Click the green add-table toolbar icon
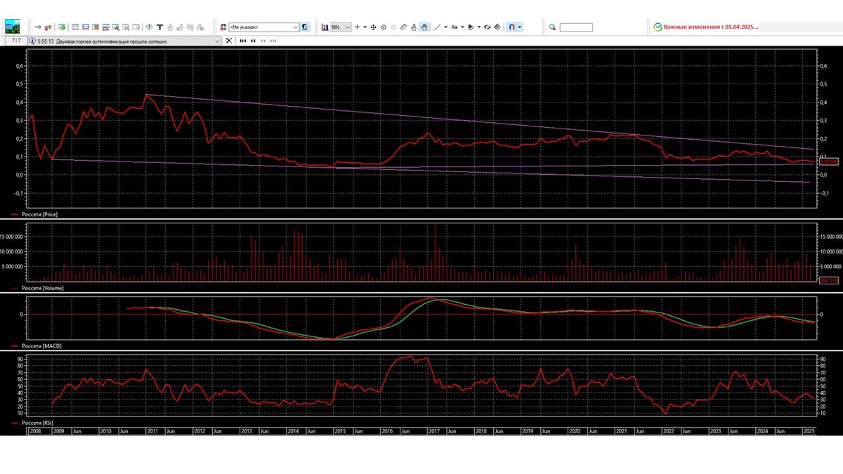 coord(62,27)
